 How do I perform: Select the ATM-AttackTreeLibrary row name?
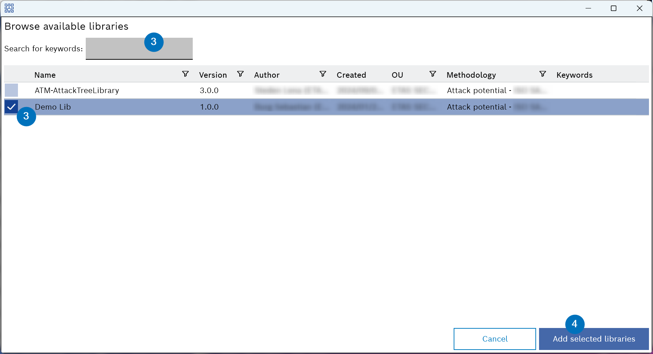pos(77,91)
